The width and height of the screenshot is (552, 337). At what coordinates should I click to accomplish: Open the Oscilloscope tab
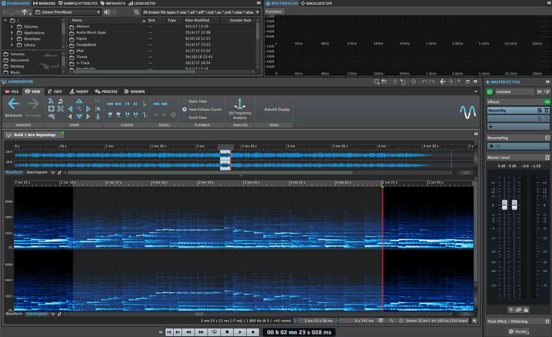[316, 4]
